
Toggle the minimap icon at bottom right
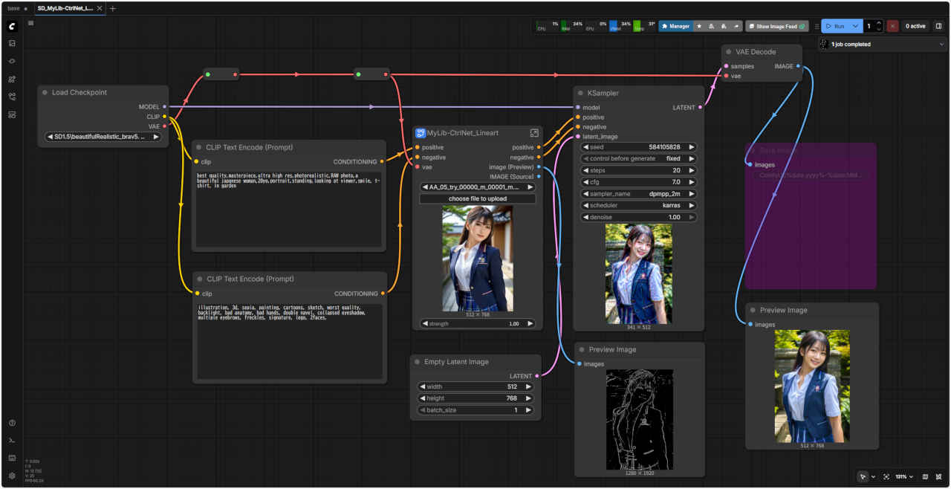pyautogui.click(x=925, y=476)
